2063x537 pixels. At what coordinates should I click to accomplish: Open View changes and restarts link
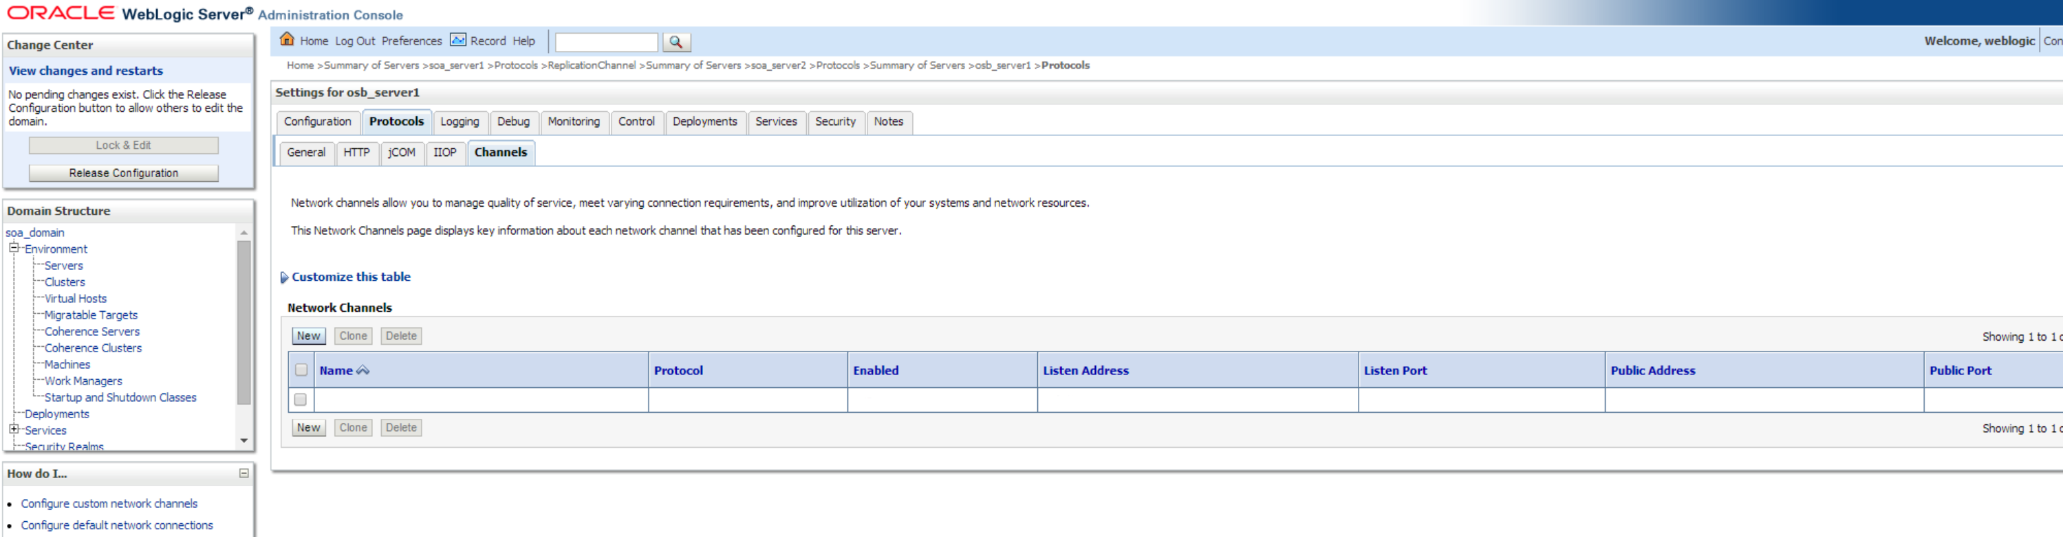pos(86,71)
